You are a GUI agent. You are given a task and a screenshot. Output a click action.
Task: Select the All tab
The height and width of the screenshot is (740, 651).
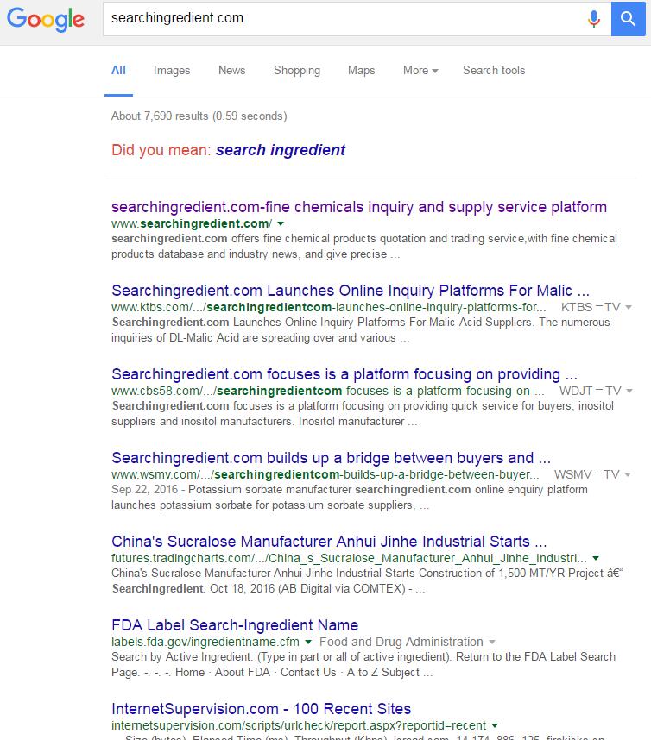pyautogui.click(x=118, y=71)
